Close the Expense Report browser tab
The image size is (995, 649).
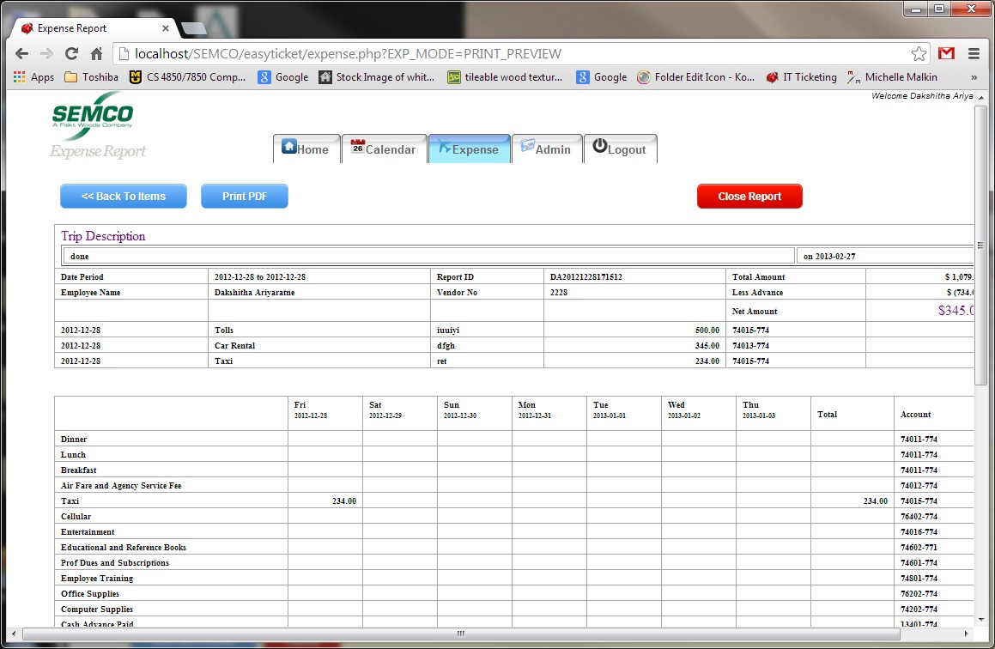pos(166,28)
